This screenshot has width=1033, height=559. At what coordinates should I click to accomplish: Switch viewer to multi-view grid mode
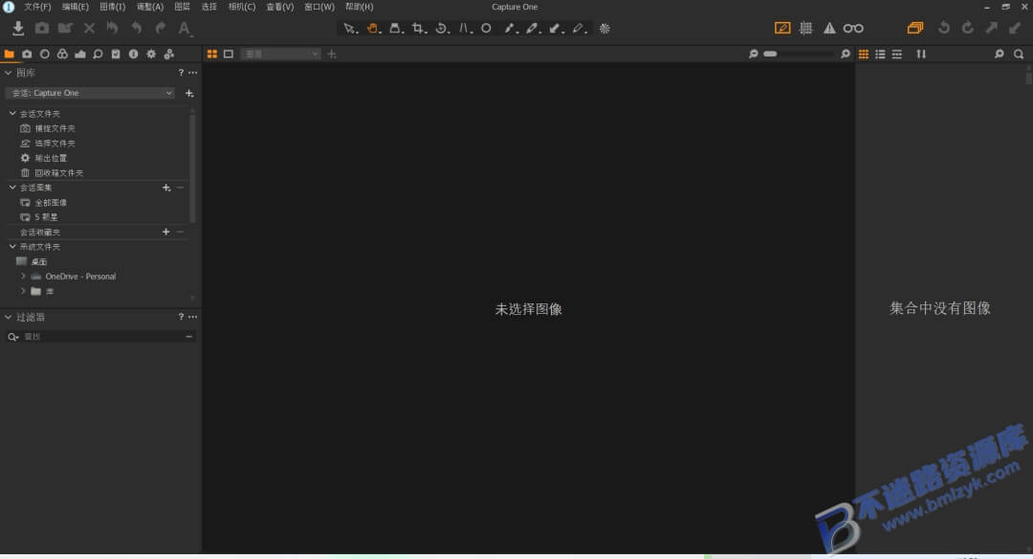(x=212, y=54)
